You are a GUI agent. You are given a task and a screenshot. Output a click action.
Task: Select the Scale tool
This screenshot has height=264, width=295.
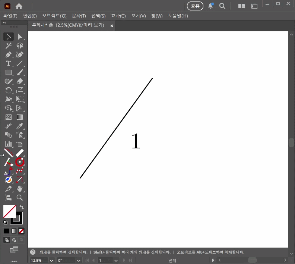(x=20, y=90)
